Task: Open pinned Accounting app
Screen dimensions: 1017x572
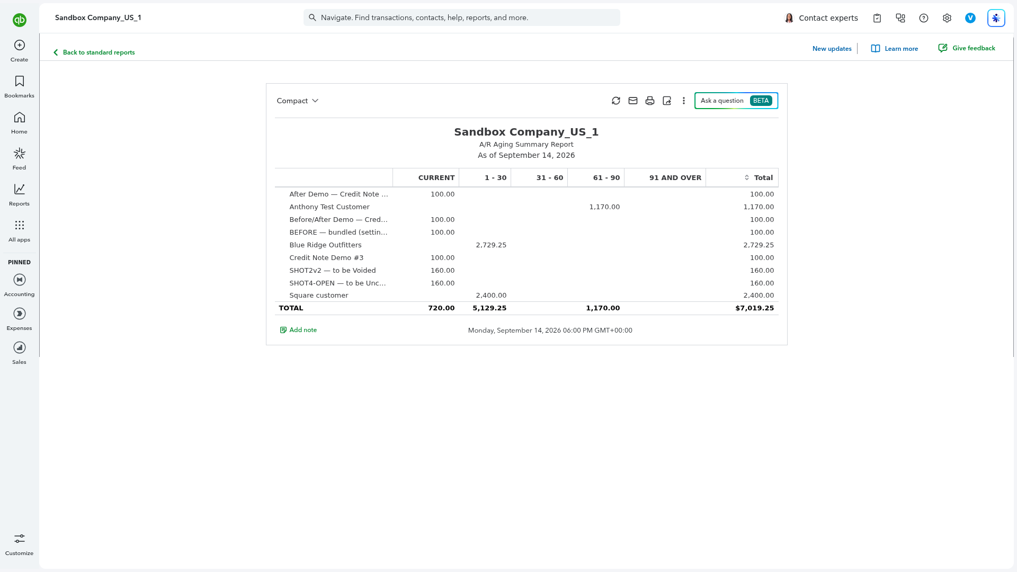Action: click(20, 285)
